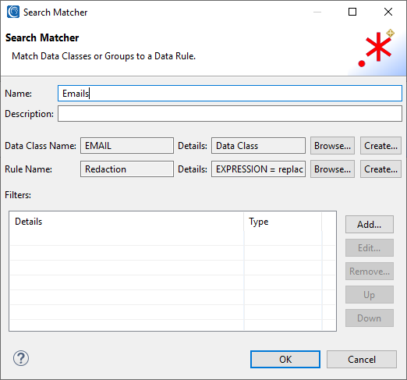Screen dimensions: 407x380
Task: Cancel the Search Matcher dialog
Action: 362,359
